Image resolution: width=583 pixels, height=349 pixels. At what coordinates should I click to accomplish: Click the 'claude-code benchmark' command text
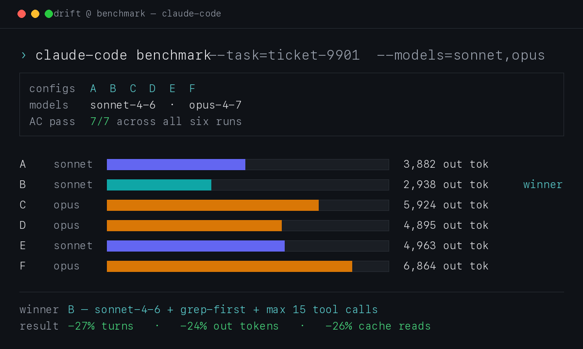[x=123, y=55]
